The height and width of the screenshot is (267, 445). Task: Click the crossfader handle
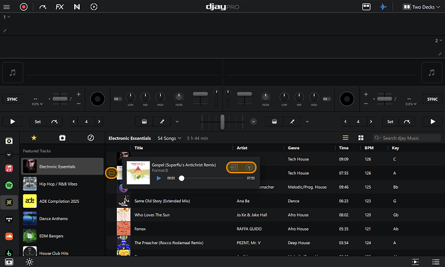222,122
